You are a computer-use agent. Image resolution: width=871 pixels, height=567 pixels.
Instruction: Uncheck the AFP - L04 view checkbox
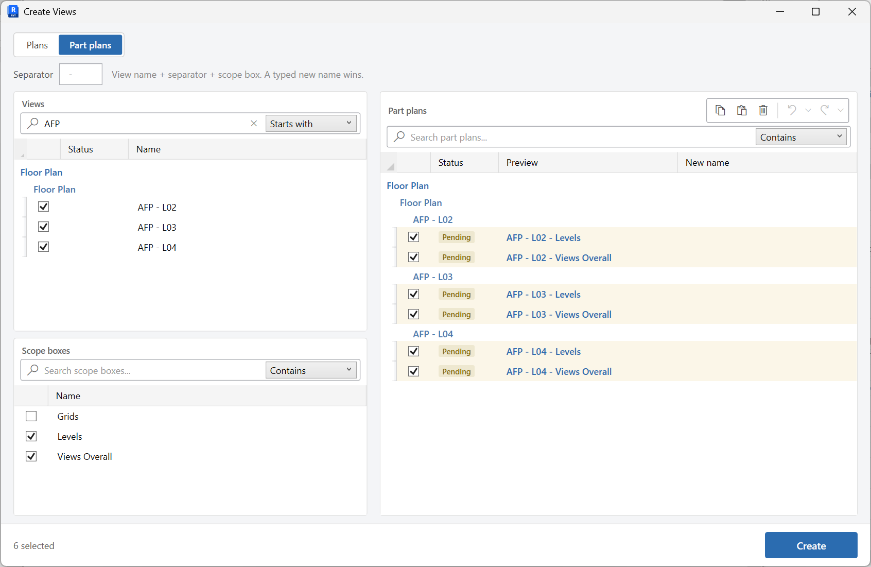44,247
